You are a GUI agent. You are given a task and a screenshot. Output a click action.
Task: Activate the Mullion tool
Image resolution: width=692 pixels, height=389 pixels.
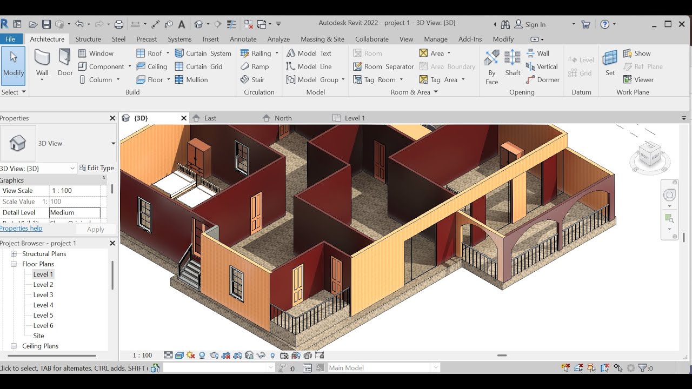coord(191,79)
